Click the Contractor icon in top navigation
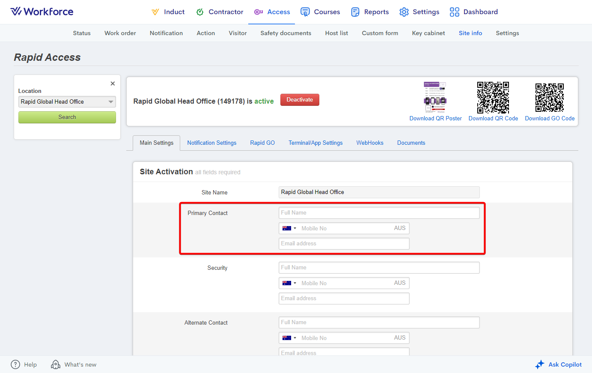Screen dimensions: 592x373 point(200,12)
